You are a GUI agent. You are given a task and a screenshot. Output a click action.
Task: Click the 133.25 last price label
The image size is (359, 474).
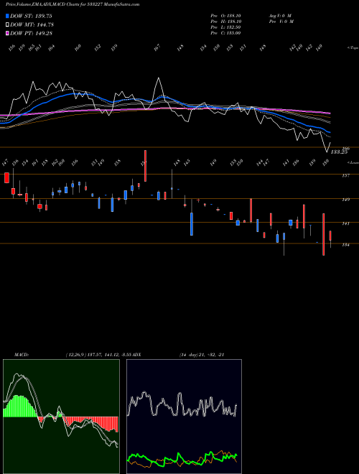pos(339,152)
